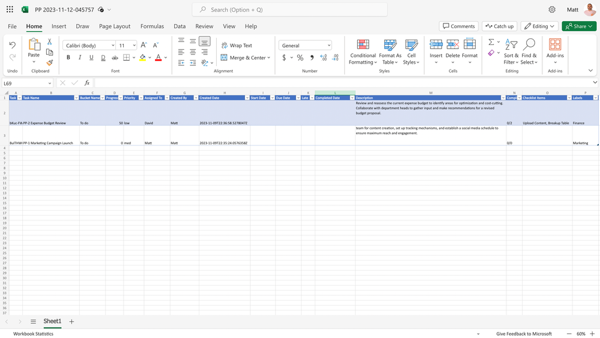Click the Name Box showing L69
The width and height of the screenshot is (600, 338).
click(28, 83)
